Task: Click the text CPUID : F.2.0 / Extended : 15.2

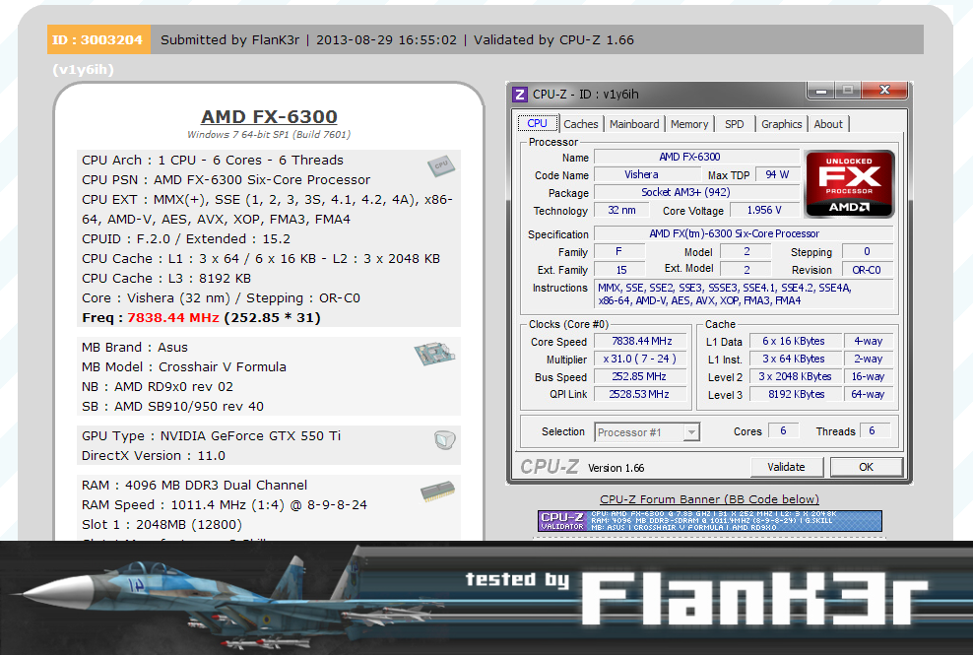Action: (x=186, y=239)
